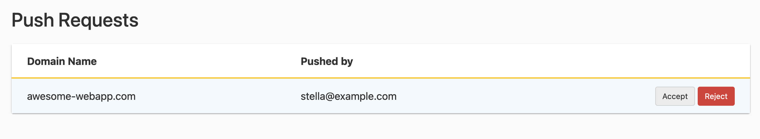The height and width of the screenshot is (139, 760).
Task: Click Accept in the awesome-webapp.com row
Action: click(x=675, y=96)
